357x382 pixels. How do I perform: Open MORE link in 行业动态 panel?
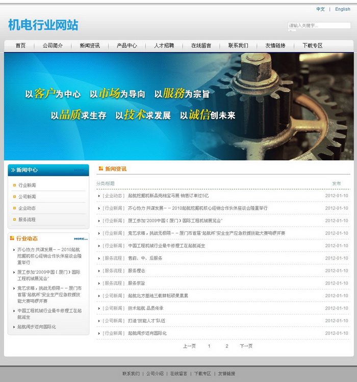point(81,238)
